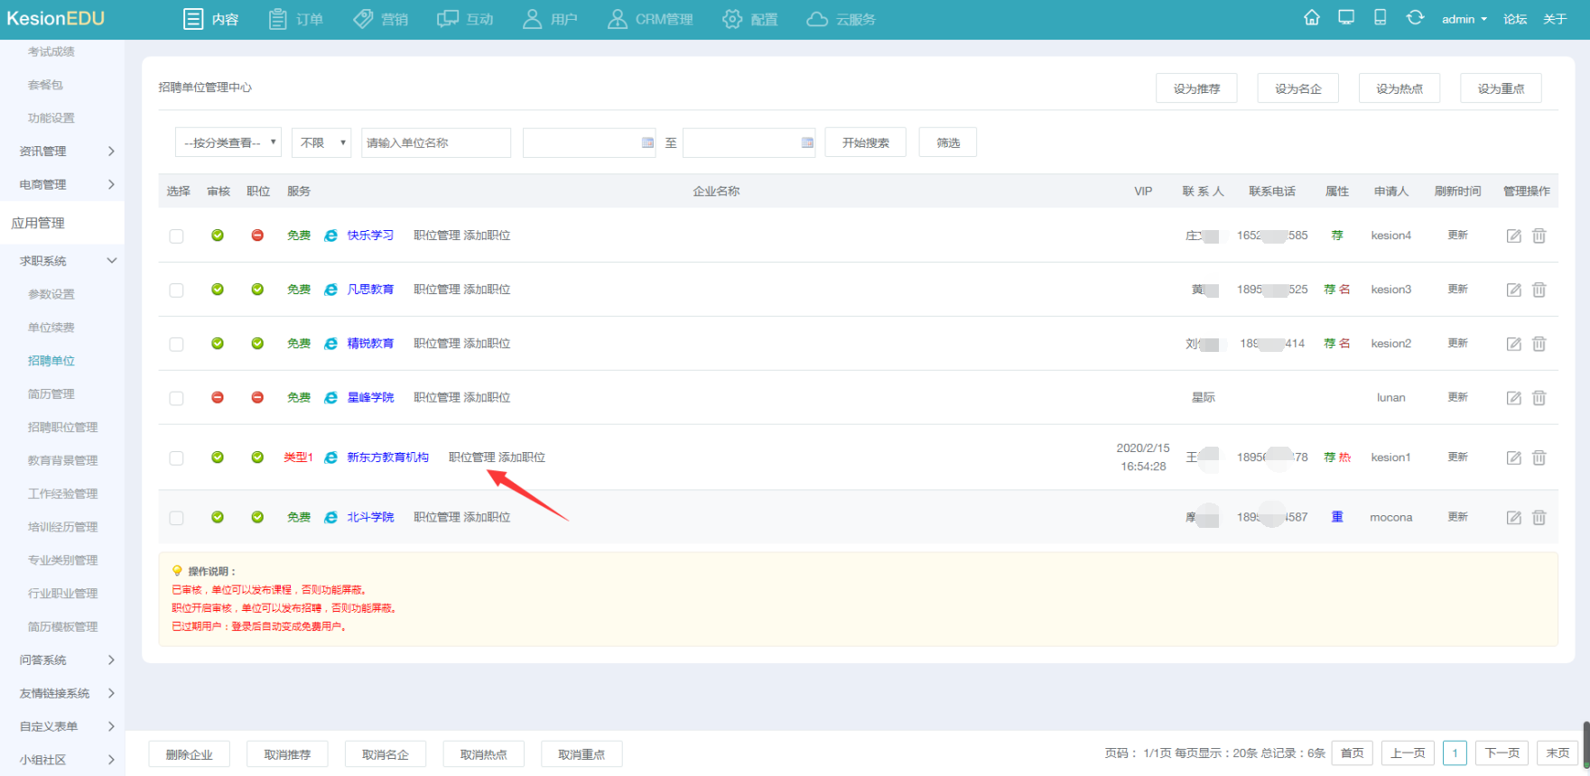Click the browser icon beside 凡思教育
Image resolution: width=1590 pixels, height=776 pixels.
330,290
